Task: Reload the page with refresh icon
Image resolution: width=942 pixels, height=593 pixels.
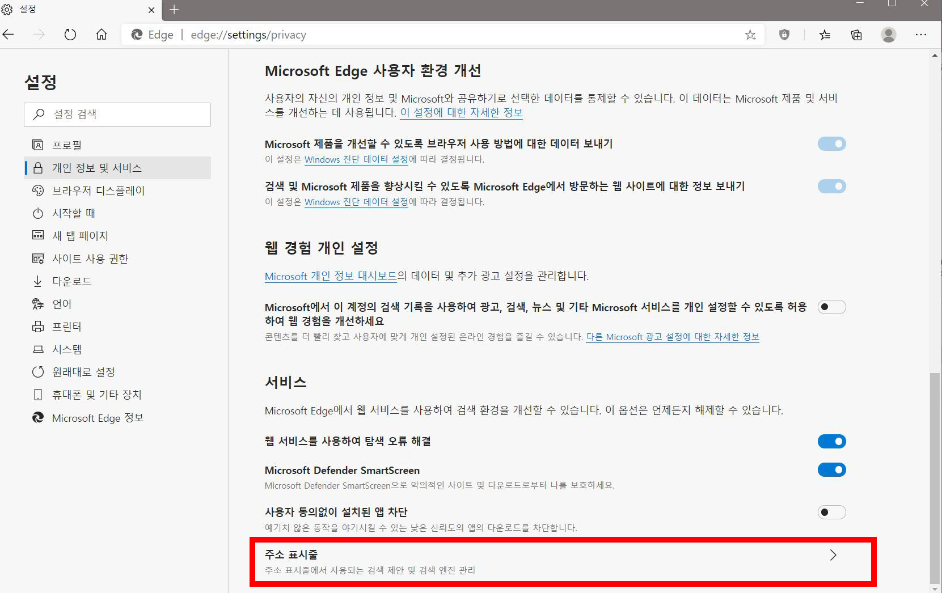Action: point(70,35)
